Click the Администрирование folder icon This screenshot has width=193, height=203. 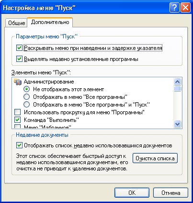point(18,82)
